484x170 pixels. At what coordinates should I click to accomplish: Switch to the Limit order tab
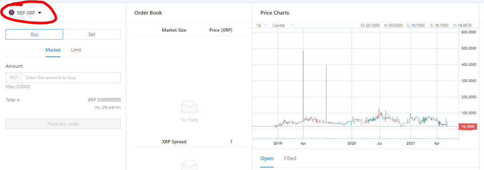point(76,50)
